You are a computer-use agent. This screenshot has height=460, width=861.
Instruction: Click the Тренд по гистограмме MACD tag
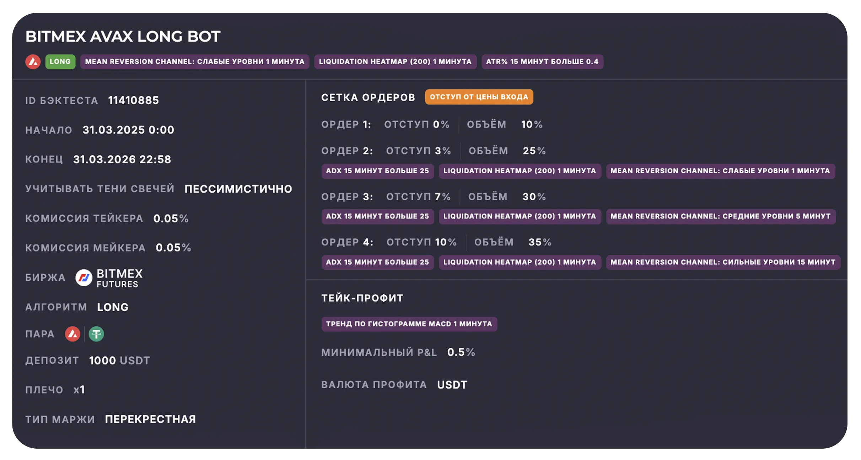[409, 324]
